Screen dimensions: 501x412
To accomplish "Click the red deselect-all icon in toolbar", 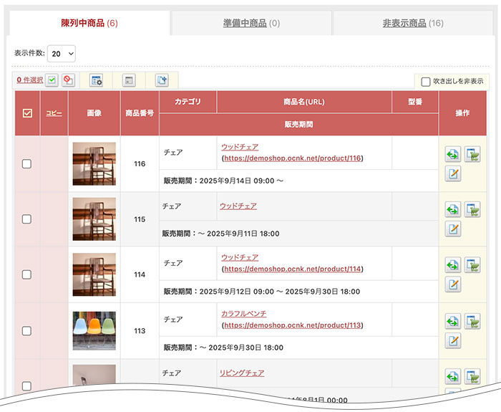I will [x=68, y=80].
